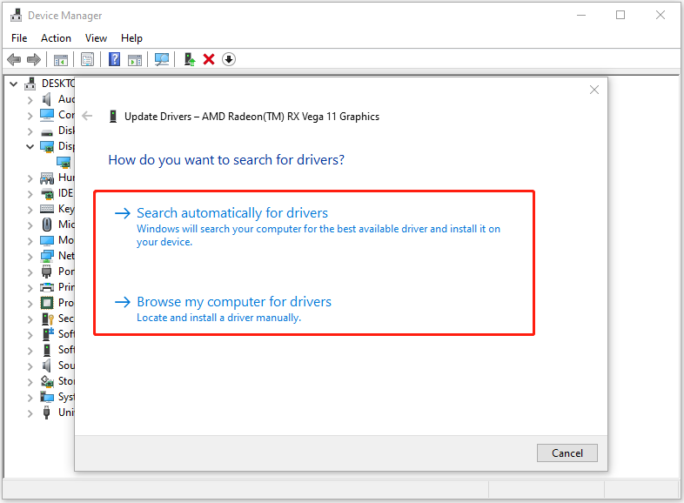
Task: Click the blue question mark Help icon
Action: [x=114, y=59]
